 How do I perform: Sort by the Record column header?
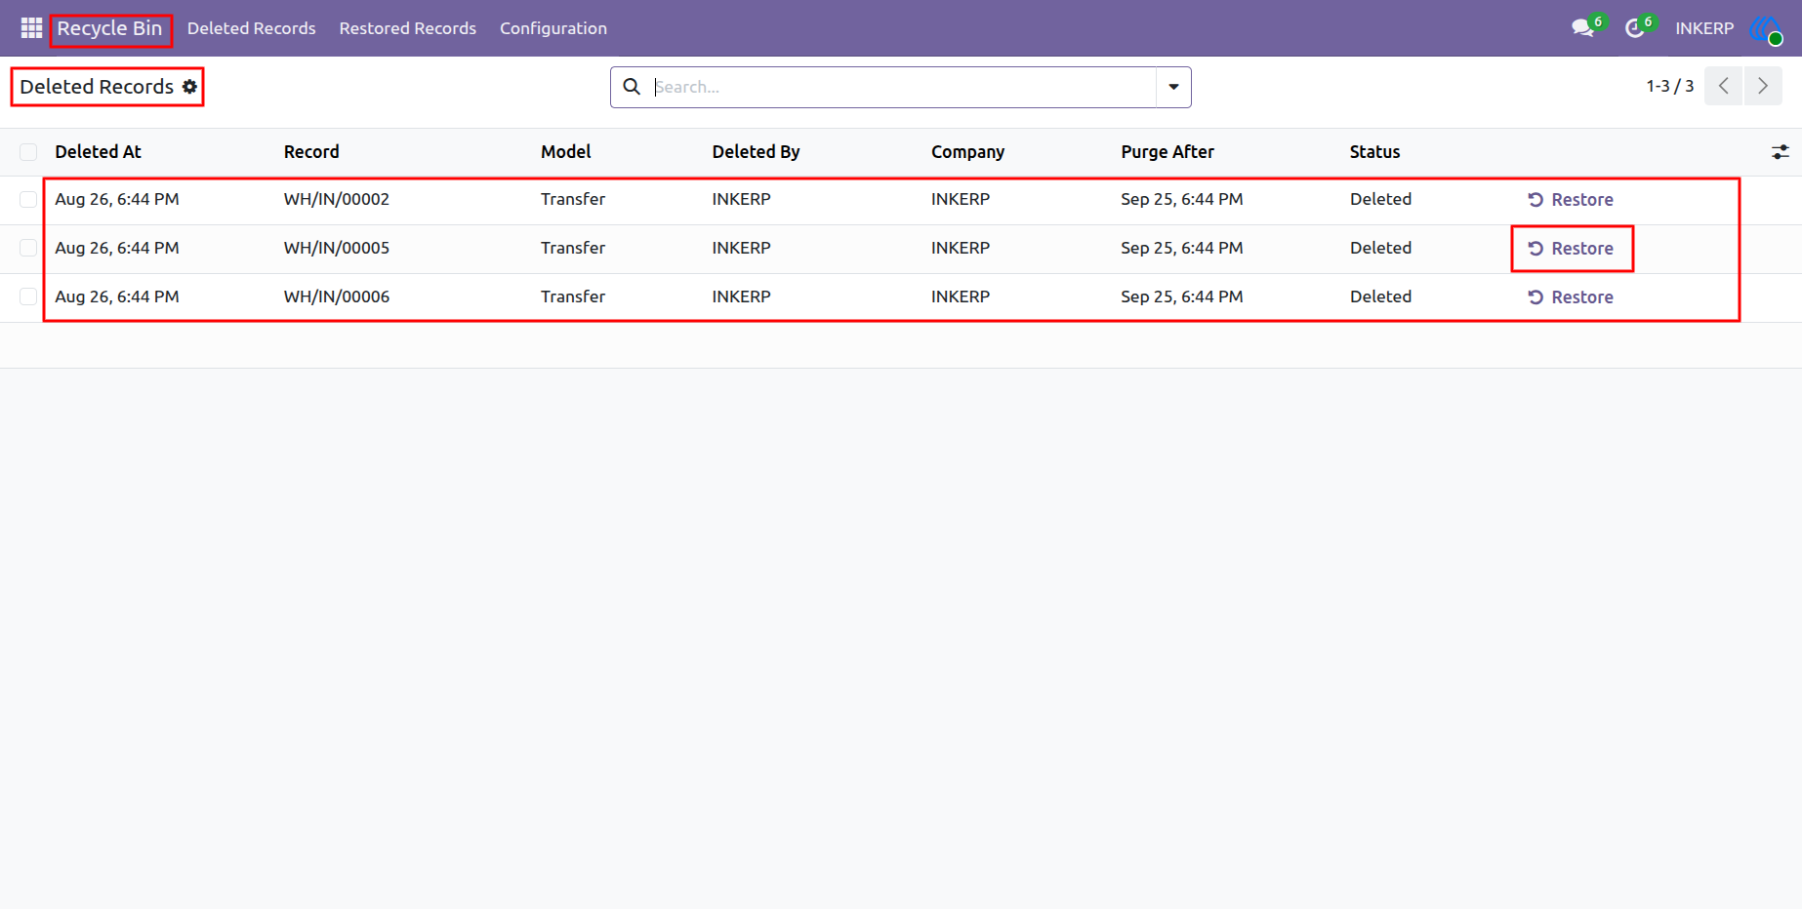tap(311, 152)
